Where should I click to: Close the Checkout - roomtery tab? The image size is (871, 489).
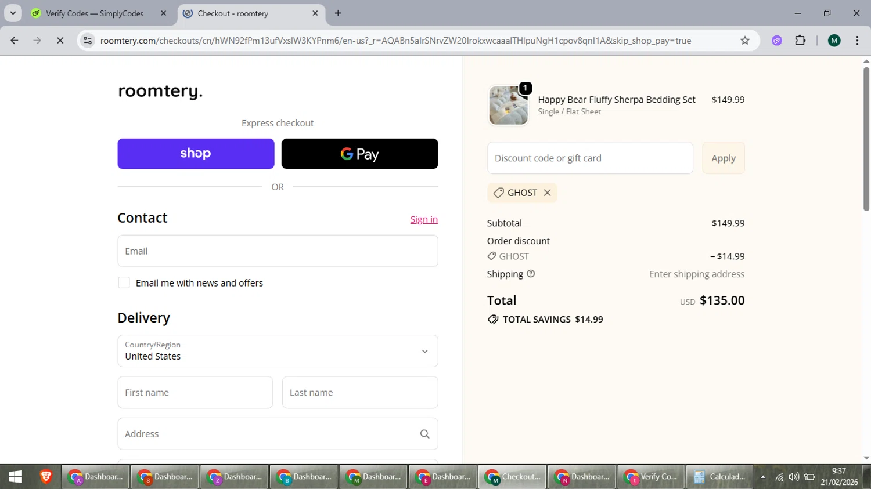315,13
